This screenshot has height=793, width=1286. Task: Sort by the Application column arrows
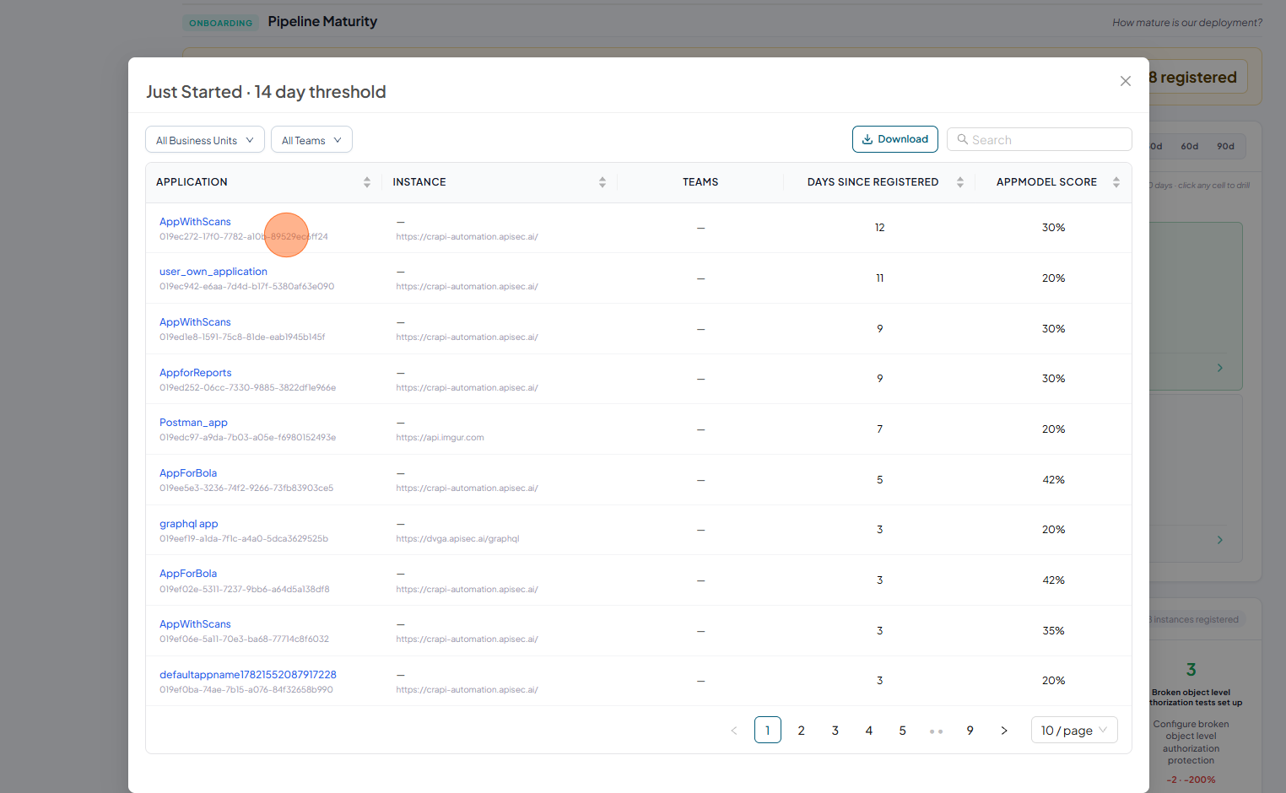pyautogui.click(x=367, y=182)
